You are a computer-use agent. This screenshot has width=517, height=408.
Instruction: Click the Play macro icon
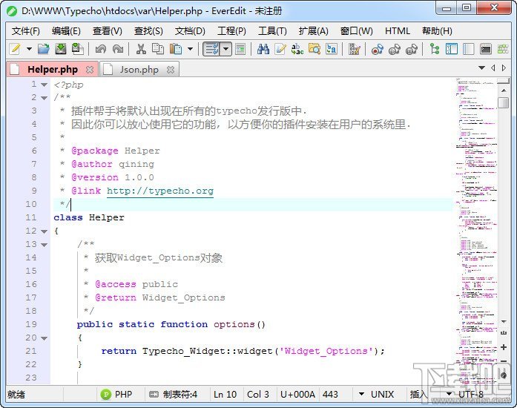[x=395, y=49]
